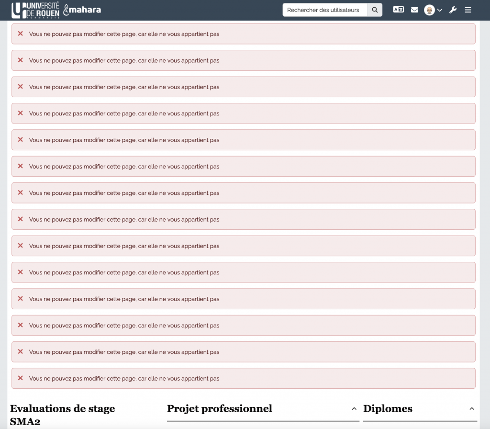490x429 pixels.
Task: Focus the 'Rechercher des utilisateurs' search field
Action: coord(325,10)
